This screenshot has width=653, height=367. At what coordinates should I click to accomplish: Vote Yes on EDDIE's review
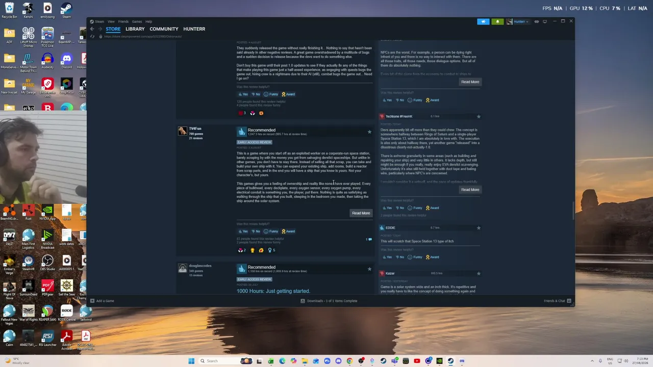point(387,257)
